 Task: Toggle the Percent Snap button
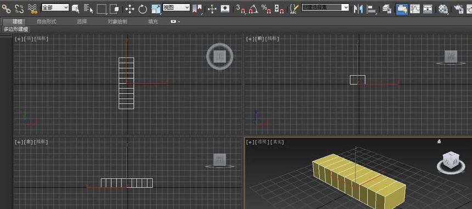click(x=266, y=9)
